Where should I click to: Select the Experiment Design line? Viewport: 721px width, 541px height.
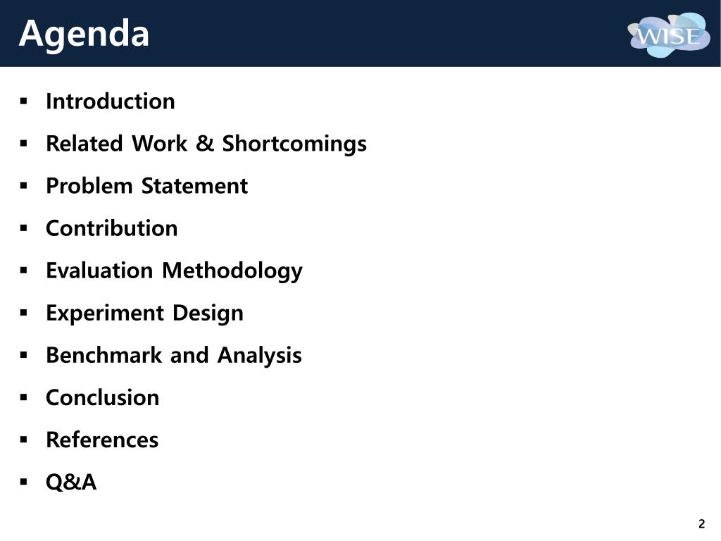[x=145, y=313]
